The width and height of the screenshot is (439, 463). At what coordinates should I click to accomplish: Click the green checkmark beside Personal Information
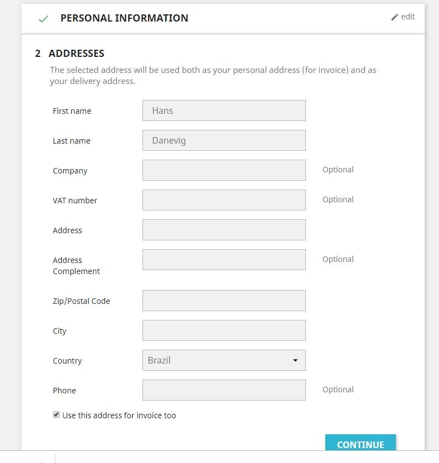[x=43, y=19]
